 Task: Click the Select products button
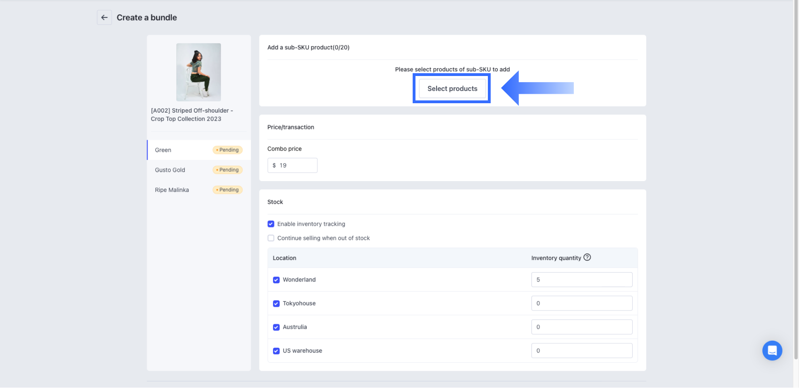(452, 89)
